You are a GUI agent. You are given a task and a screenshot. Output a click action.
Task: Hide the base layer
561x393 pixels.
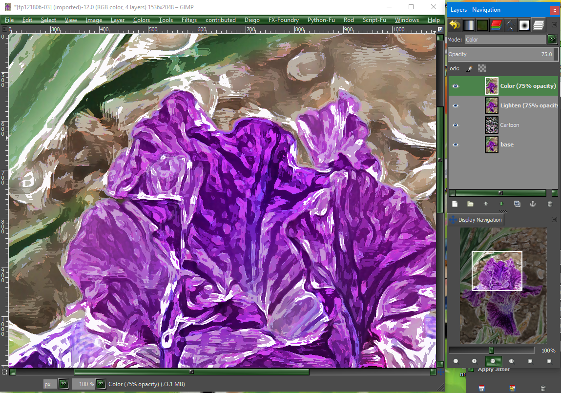[x=456, y=145]
